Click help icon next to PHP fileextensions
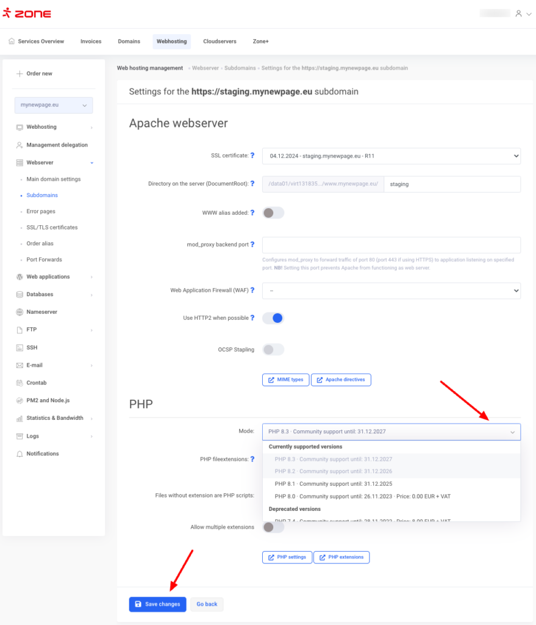The height and width of the screenshot is (625, 536). point(252,459)
